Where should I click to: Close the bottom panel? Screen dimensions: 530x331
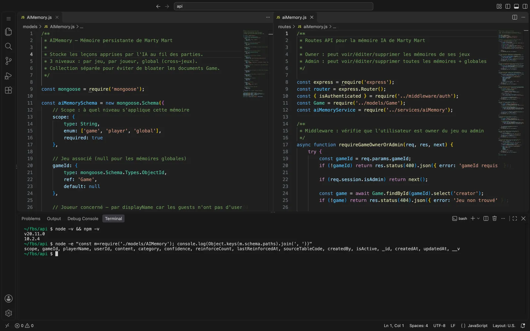(523, 218)
